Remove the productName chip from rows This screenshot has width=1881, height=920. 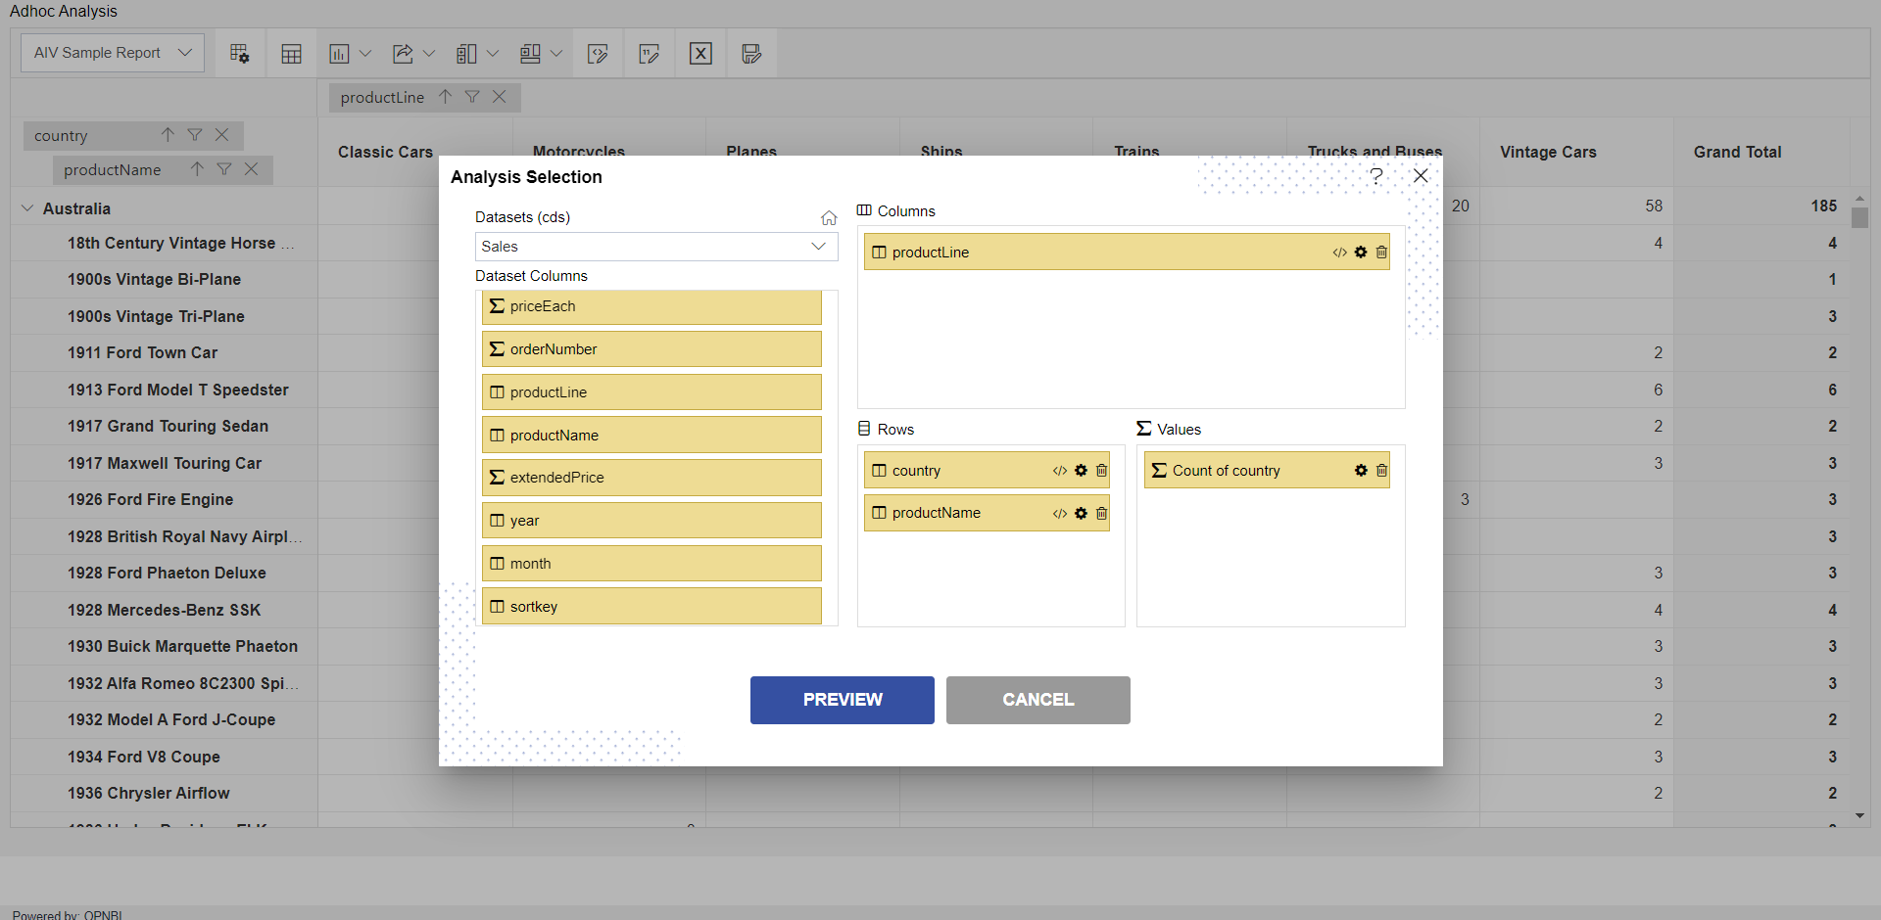tap(252, 169)
